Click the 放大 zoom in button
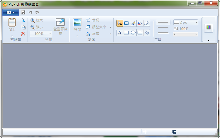The image size is (220, 138). [37, 20]
